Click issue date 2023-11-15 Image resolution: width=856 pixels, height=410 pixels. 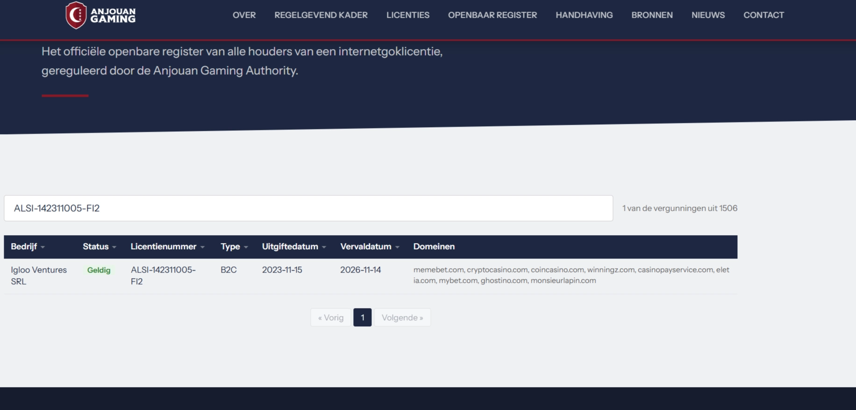point(282,270)
